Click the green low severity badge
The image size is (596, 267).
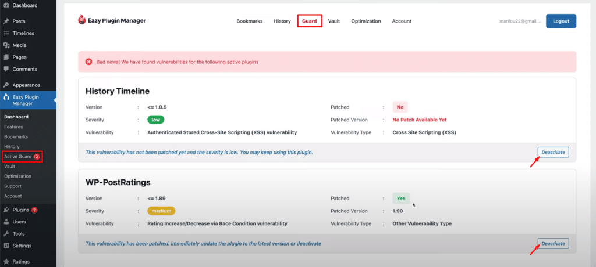coord(156,120)
